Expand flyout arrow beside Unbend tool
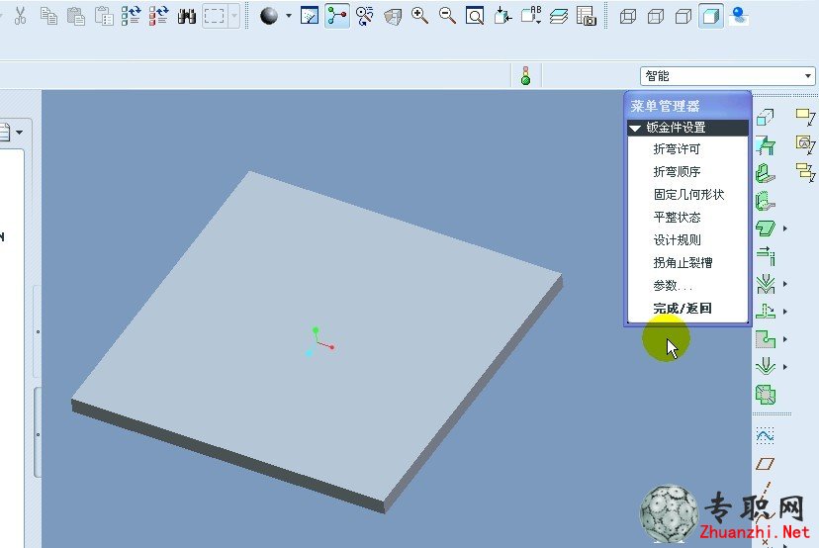 [785, 312]
